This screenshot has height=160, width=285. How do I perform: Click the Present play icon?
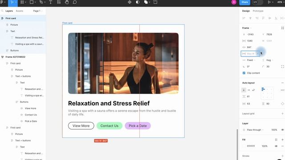coord(269,2)
